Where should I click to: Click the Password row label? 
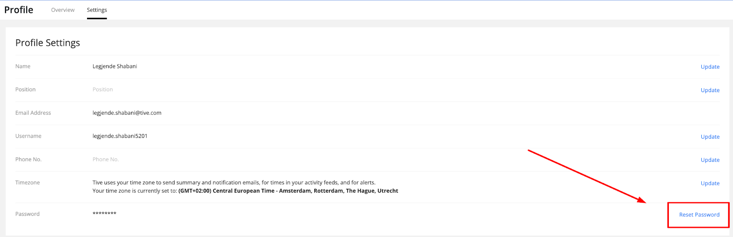[x=27, y=214]
